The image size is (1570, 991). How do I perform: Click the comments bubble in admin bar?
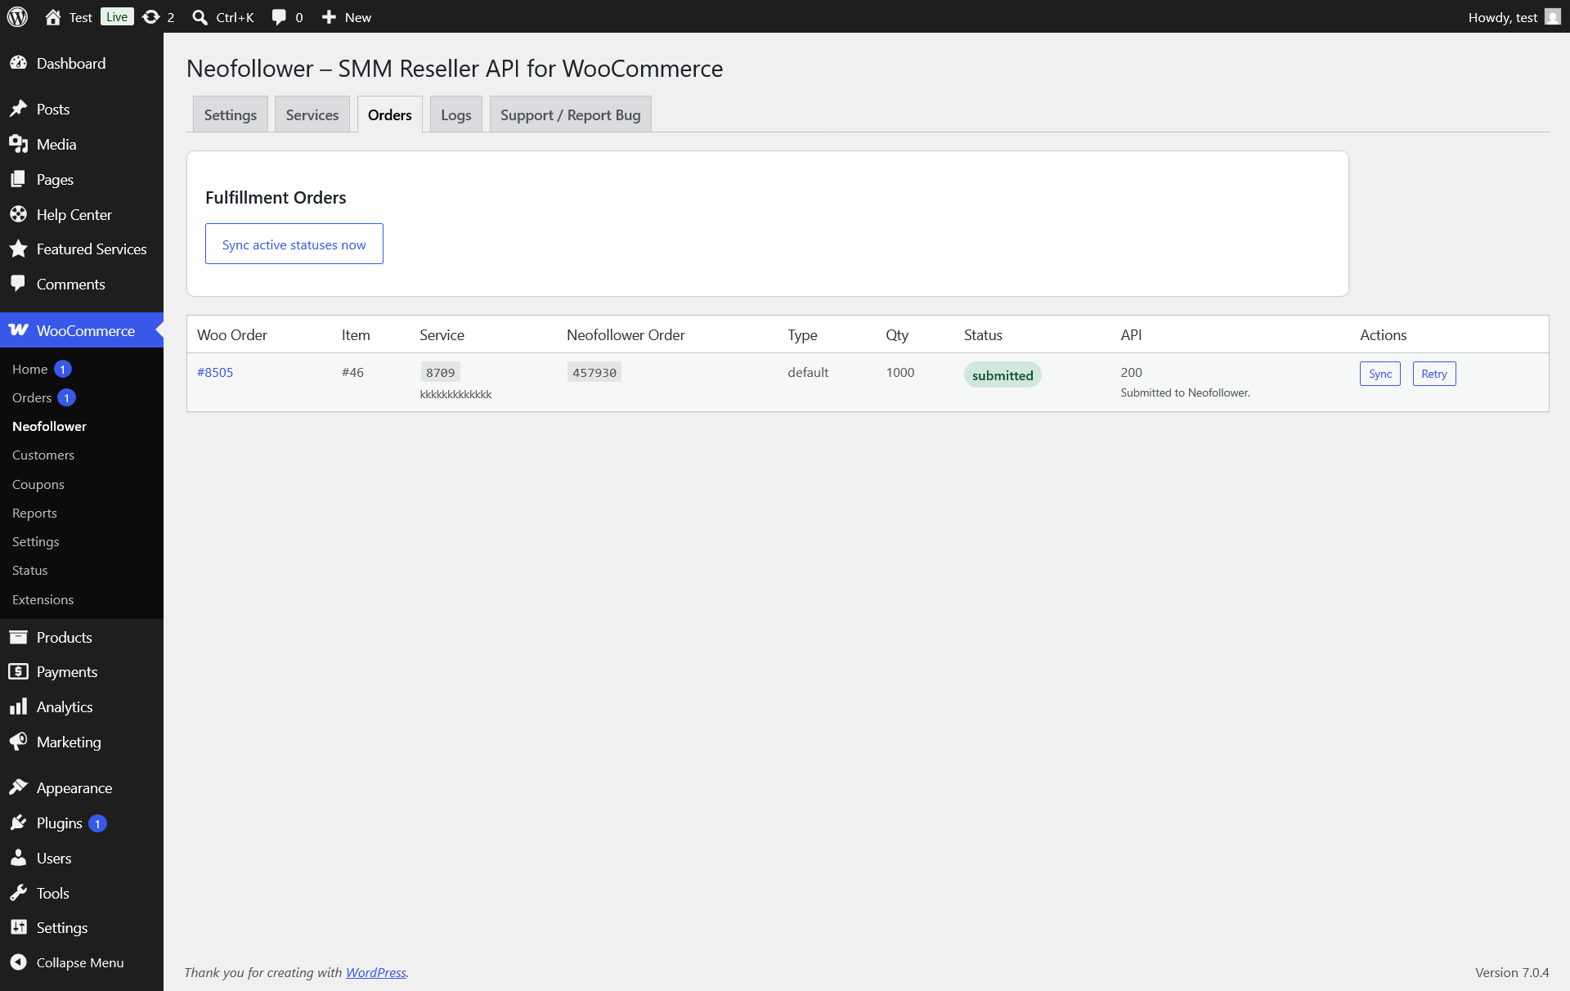click(x=279, y=17)
